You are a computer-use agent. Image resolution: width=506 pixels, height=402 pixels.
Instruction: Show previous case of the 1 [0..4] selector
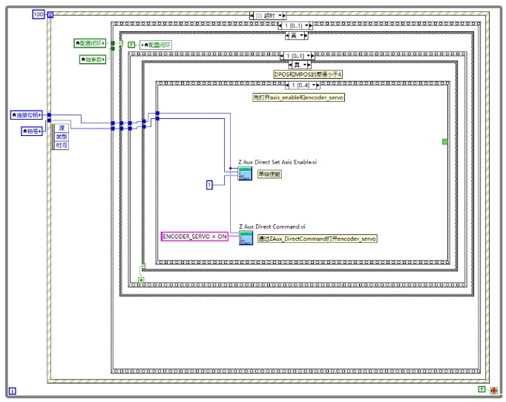pos(287,85)
